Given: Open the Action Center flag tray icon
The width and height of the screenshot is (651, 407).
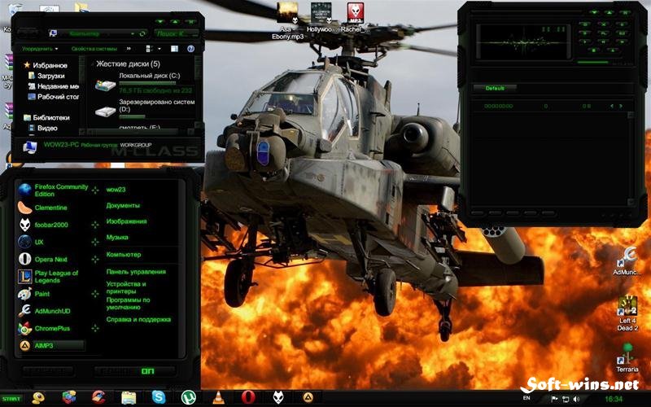Looking at the screenshot, I should coord(554,399).
